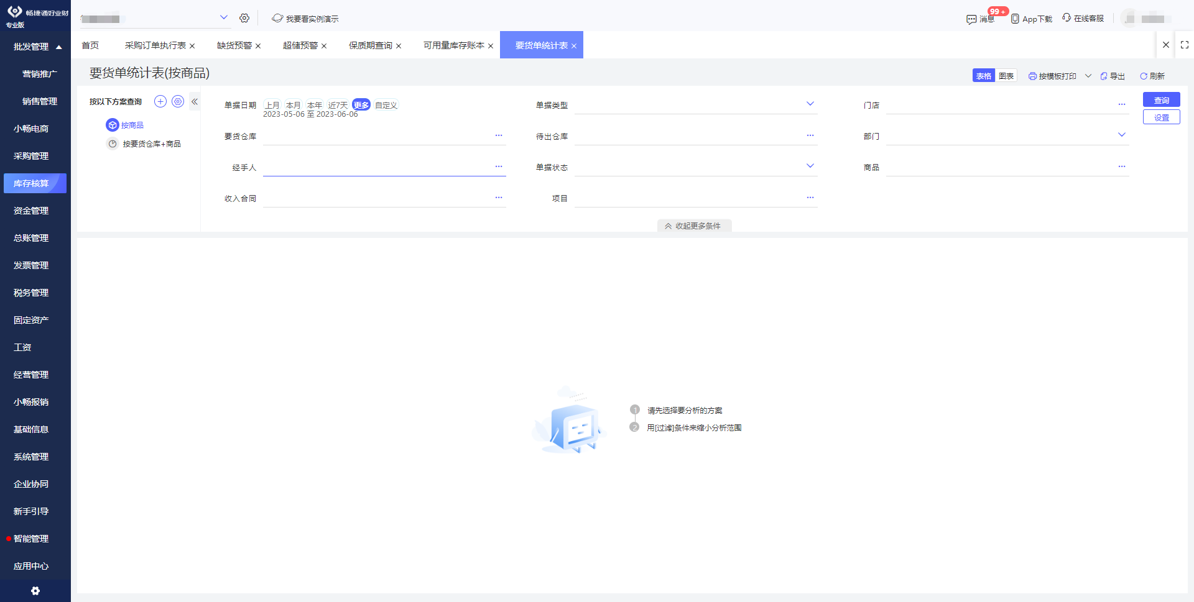Click 刷新 refresh button
Image resolution: width=1194 pixels, height=602 pixels.
(1152, 76)
